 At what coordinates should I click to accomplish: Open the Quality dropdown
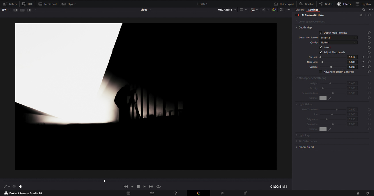coord(338,43)
